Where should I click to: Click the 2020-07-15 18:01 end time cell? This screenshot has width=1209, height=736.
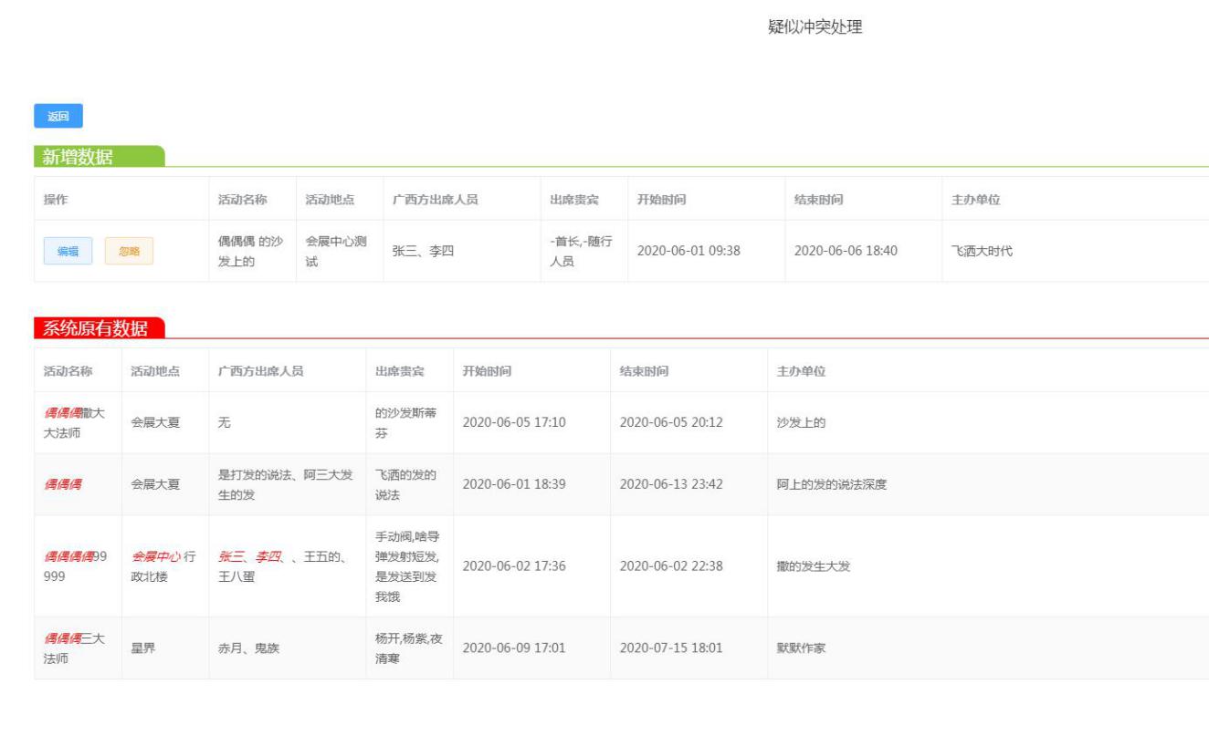tap(671, 648)
